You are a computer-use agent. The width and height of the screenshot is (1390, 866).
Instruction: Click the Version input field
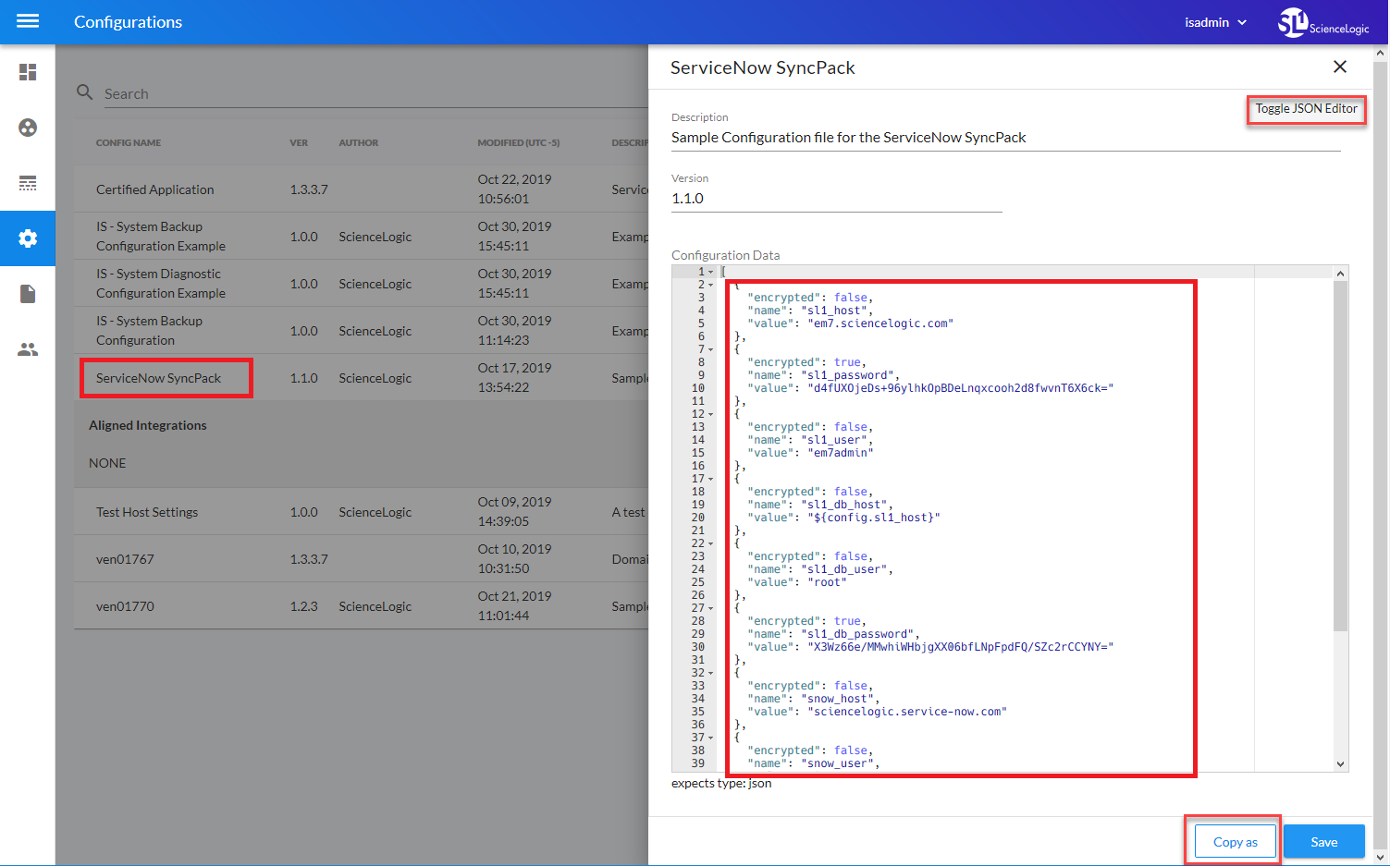836,199
